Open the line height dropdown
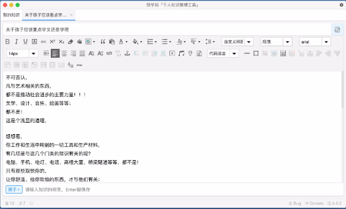The height and width of the screenshot is (209, 346). click(213, 41)
